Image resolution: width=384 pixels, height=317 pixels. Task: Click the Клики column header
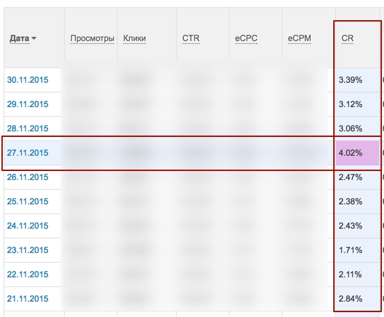pos(134,38)
